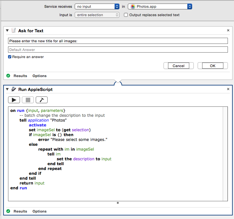The height and width of the screenshot is (219, 234).
Task: Click the 'on run {input, parameters}' line
Action: click(38, 111)
